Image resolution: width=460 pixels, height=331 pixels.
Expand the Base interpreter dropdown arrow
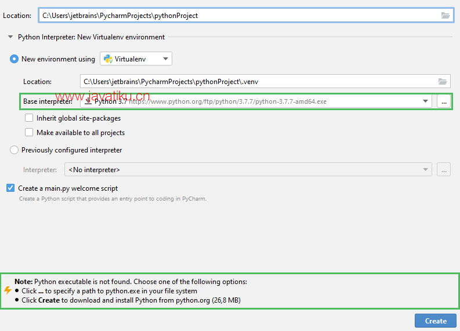[x=426, y=101]
